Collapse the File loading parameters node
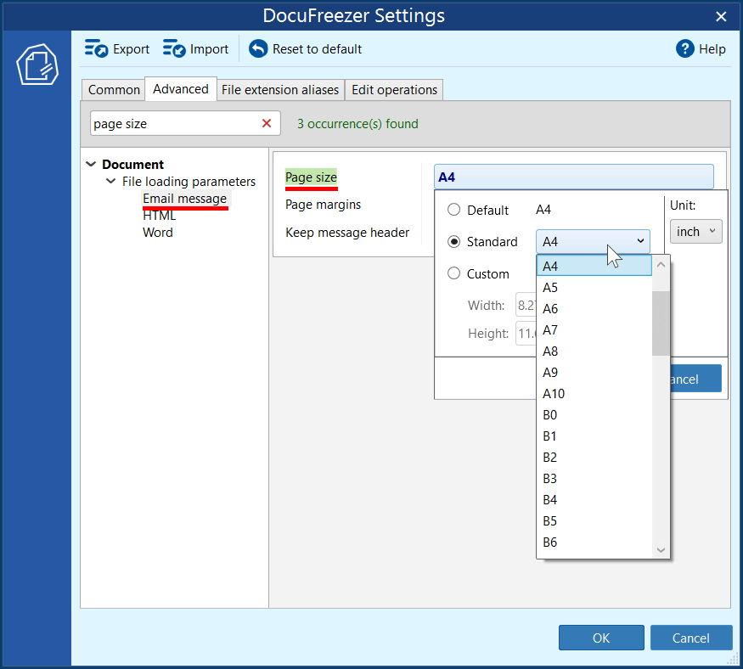Image resolution: width=743 pixels, height=669 pixels. click(x=110, y=182)
